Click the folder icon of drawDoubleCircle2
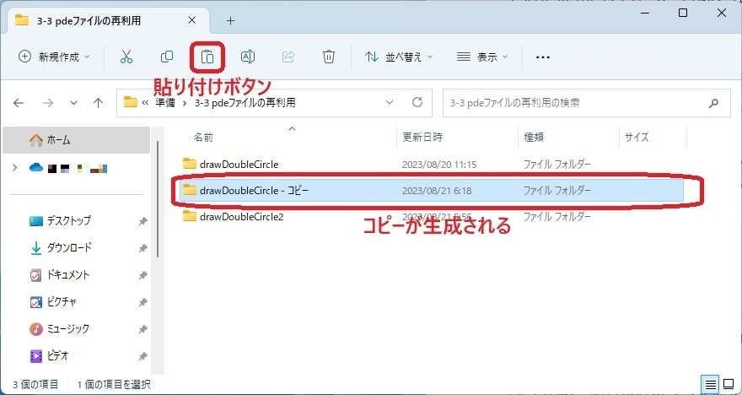 click(189, 217)
